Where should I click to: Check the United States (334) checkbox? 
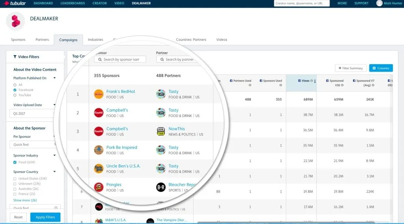point(15,179)
